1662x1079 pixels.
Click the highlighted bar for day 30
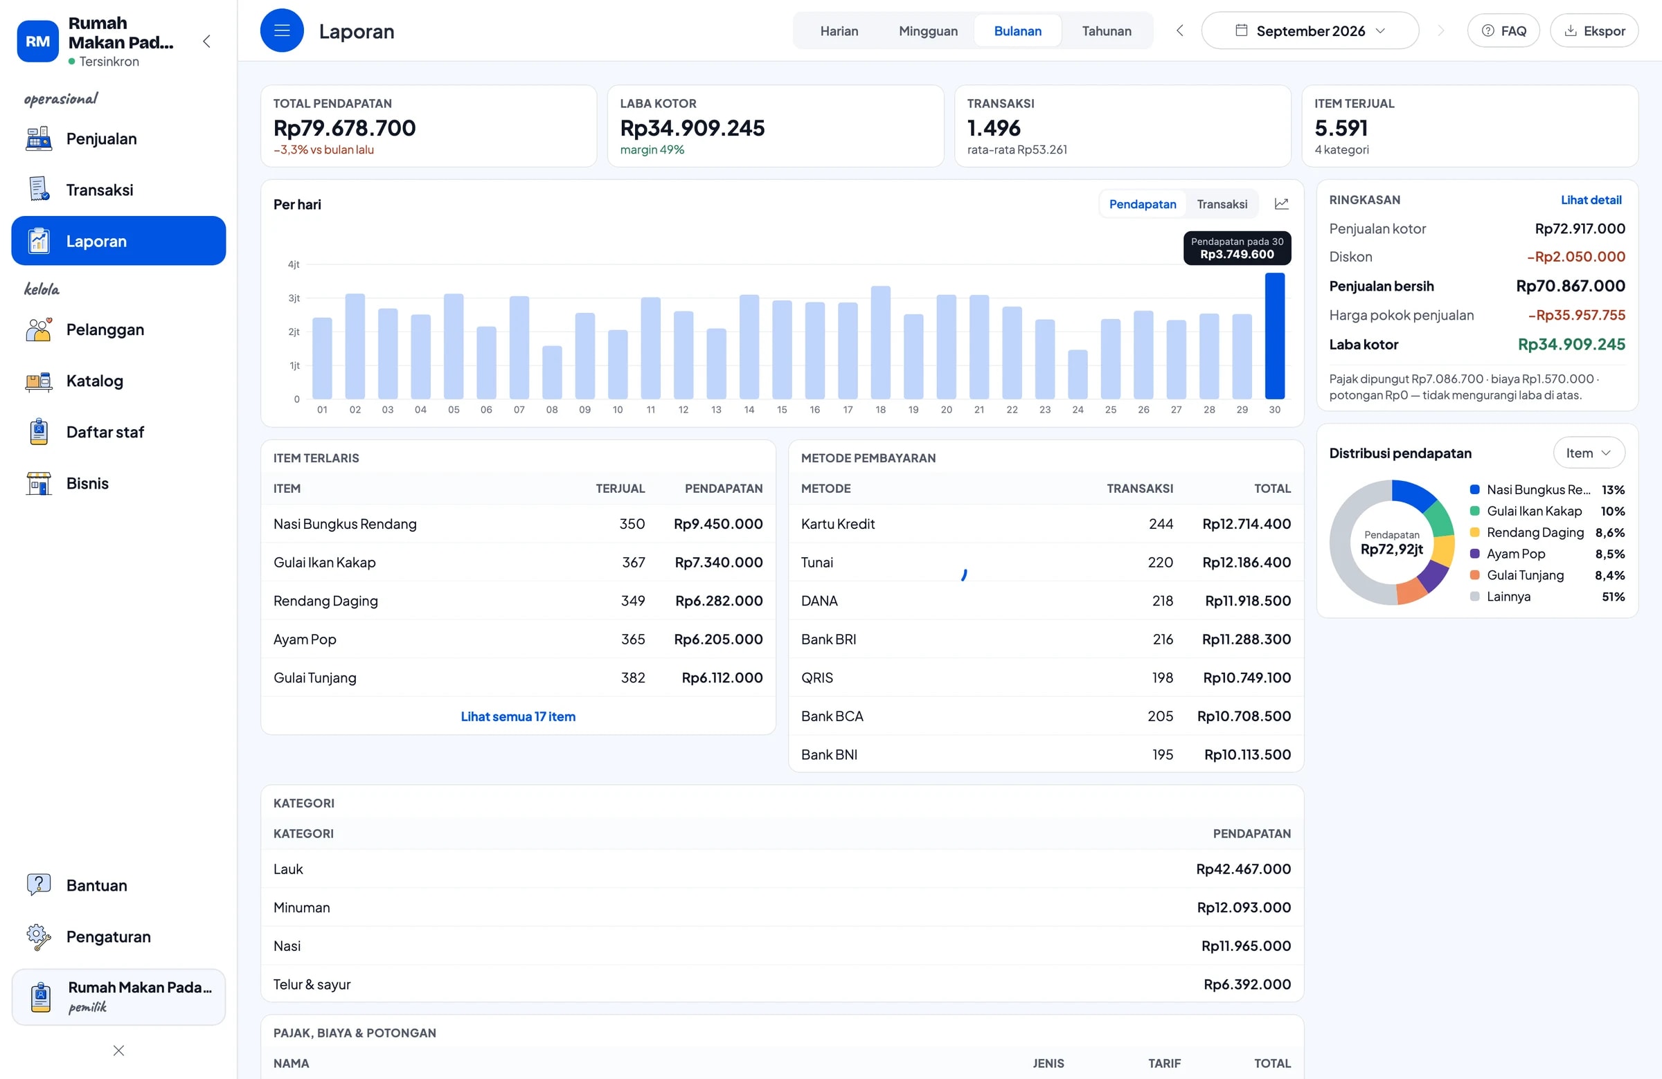click(x=1274, y=336)
